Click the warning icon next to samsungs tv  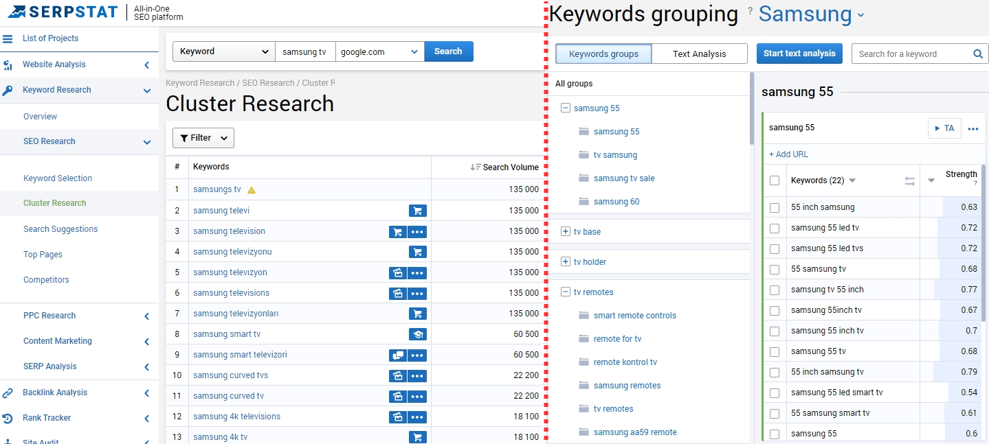point(252,190)
